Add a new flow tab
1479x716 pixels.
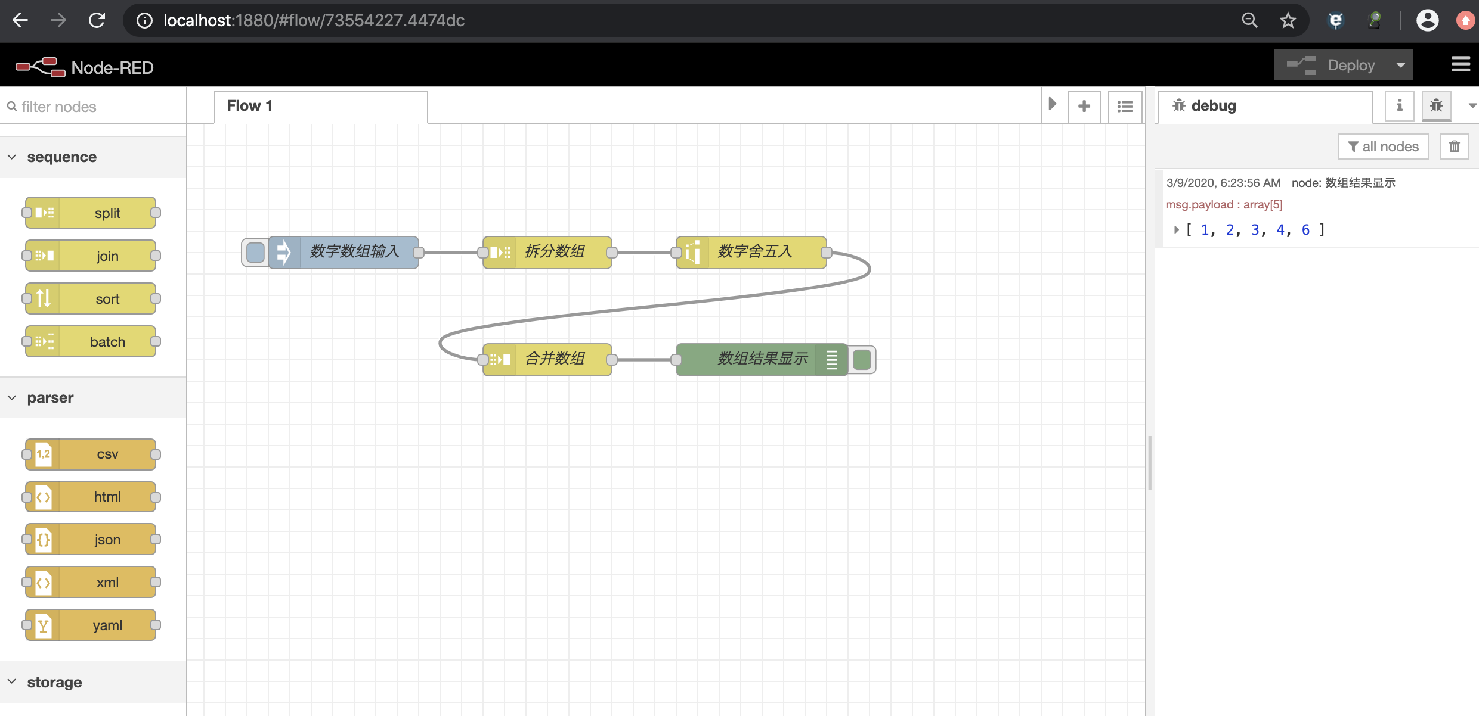point(1085,105)
